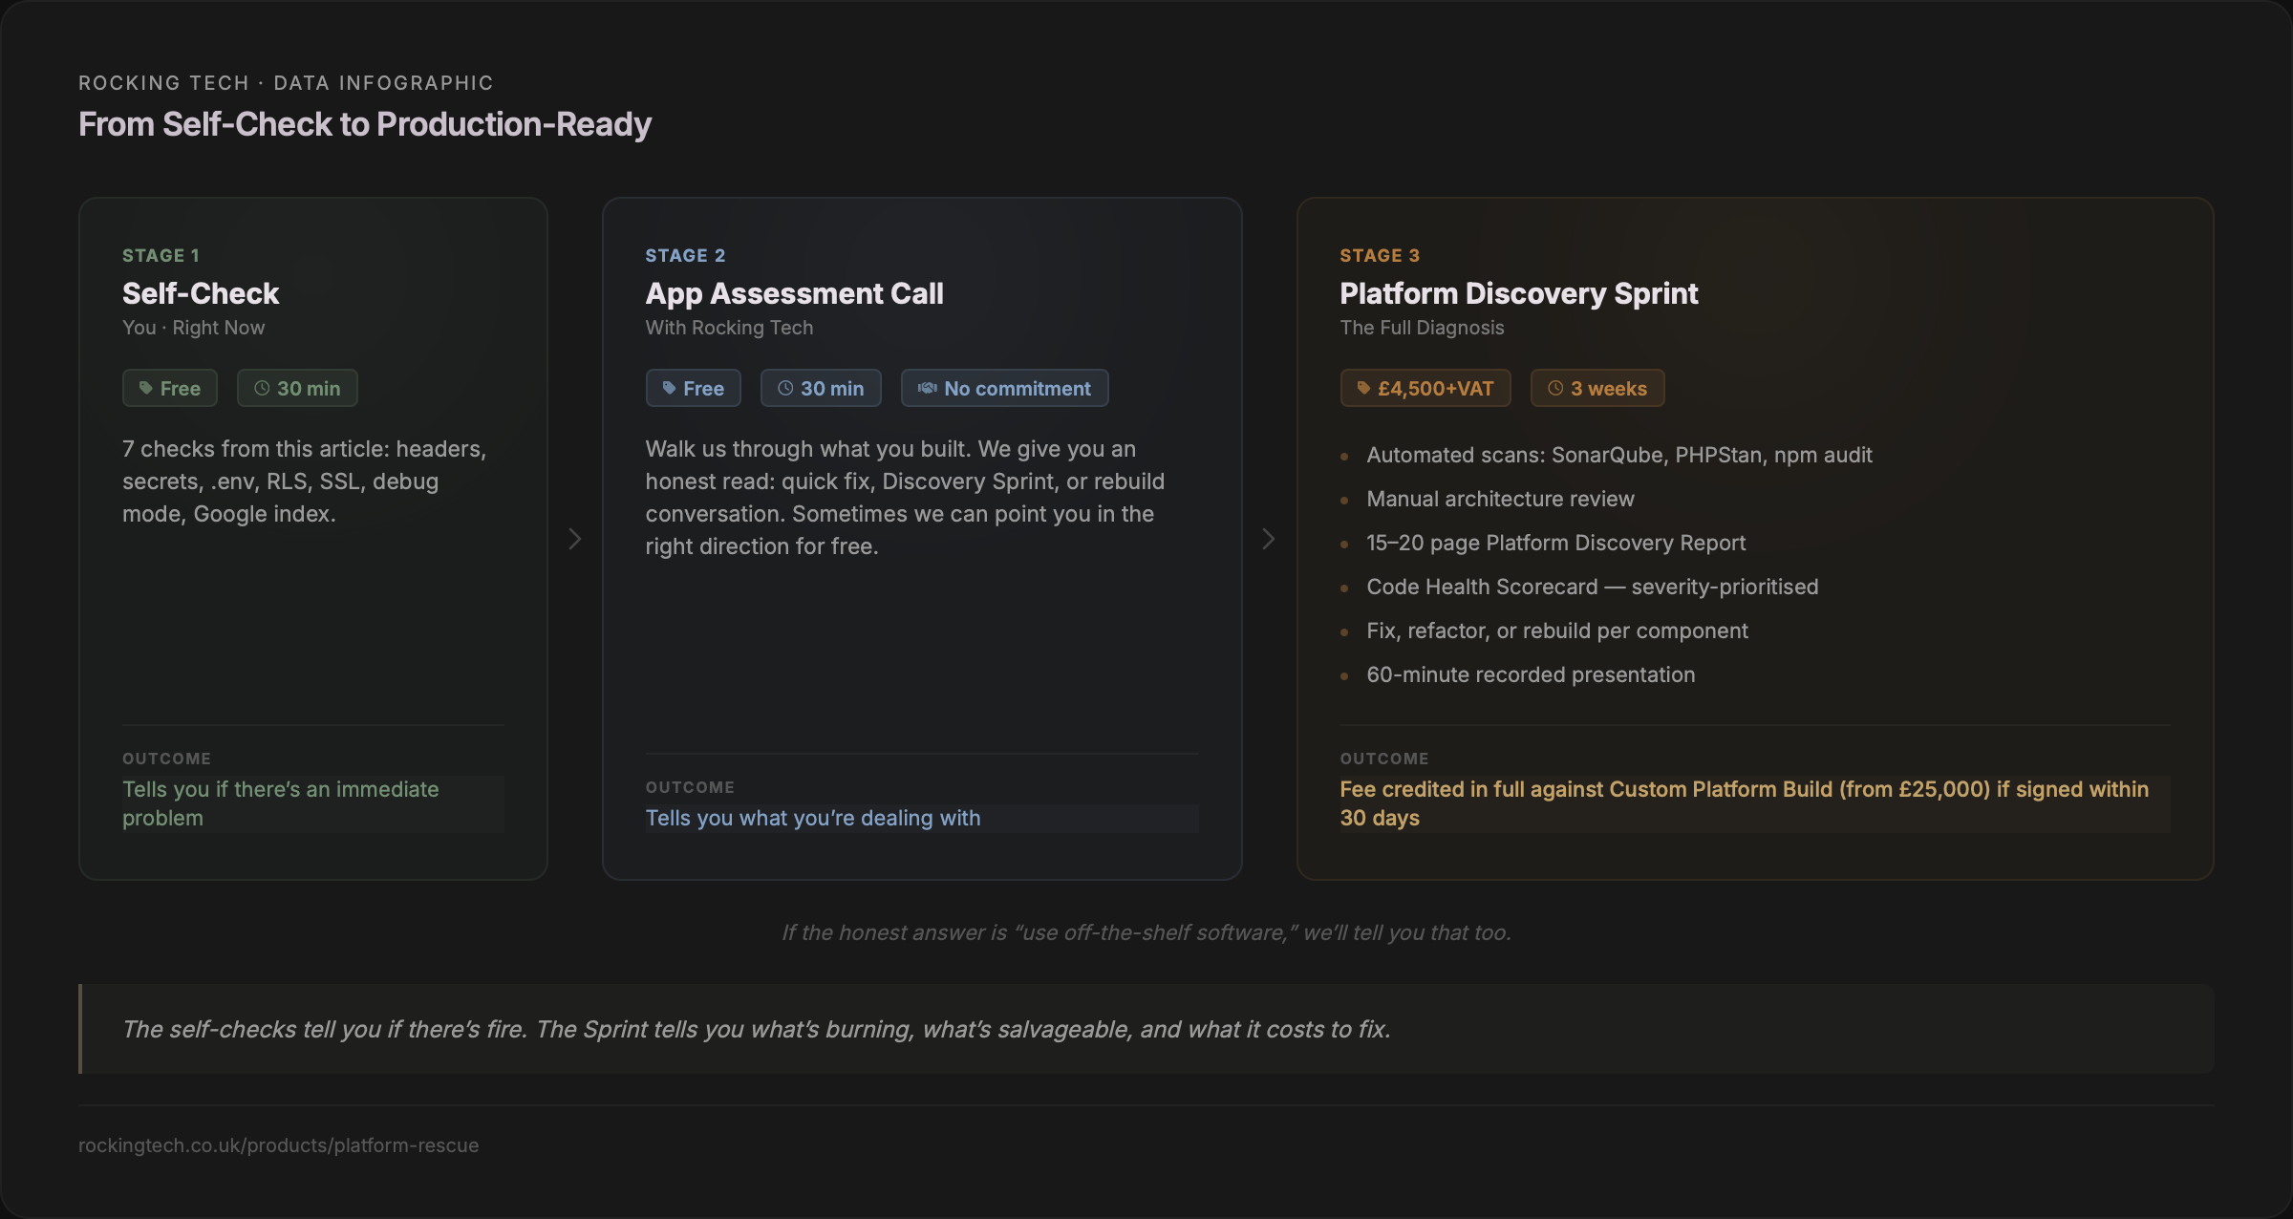This screenshot has height=1219, width=2293.
Task: Click the clock icon in Stage 2 30 min badge
Action: click(785, 388)
